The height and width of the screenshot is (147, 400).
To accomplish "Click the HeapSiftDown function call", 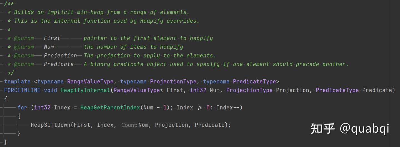I will tap(51, 125).
